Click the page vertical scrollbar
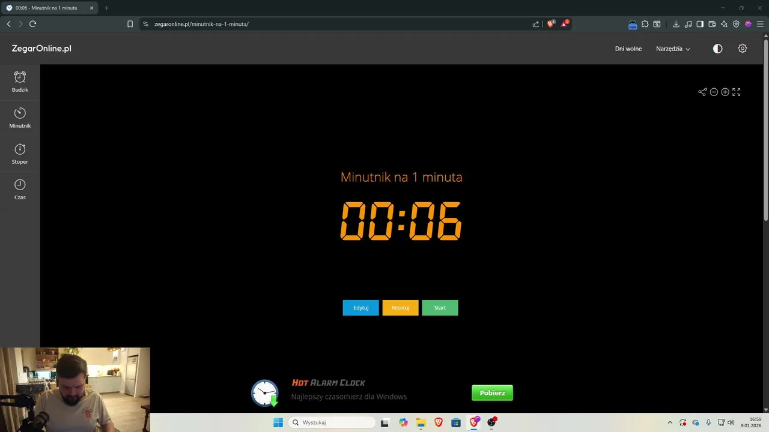 (765, 129)
